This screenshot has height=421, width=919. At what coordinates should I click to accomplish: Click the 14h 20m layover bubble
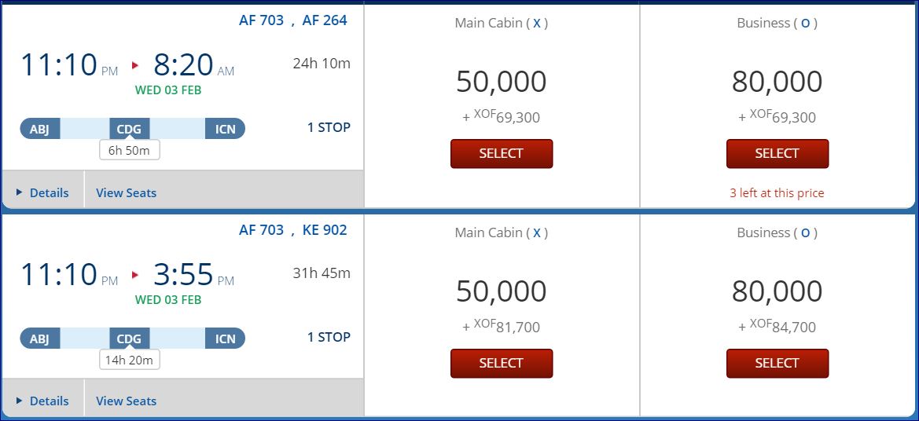[x=129, y=360]
